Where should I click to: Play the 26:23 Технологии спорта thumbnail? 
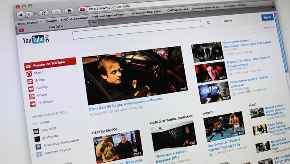click(x=214, y=93)
